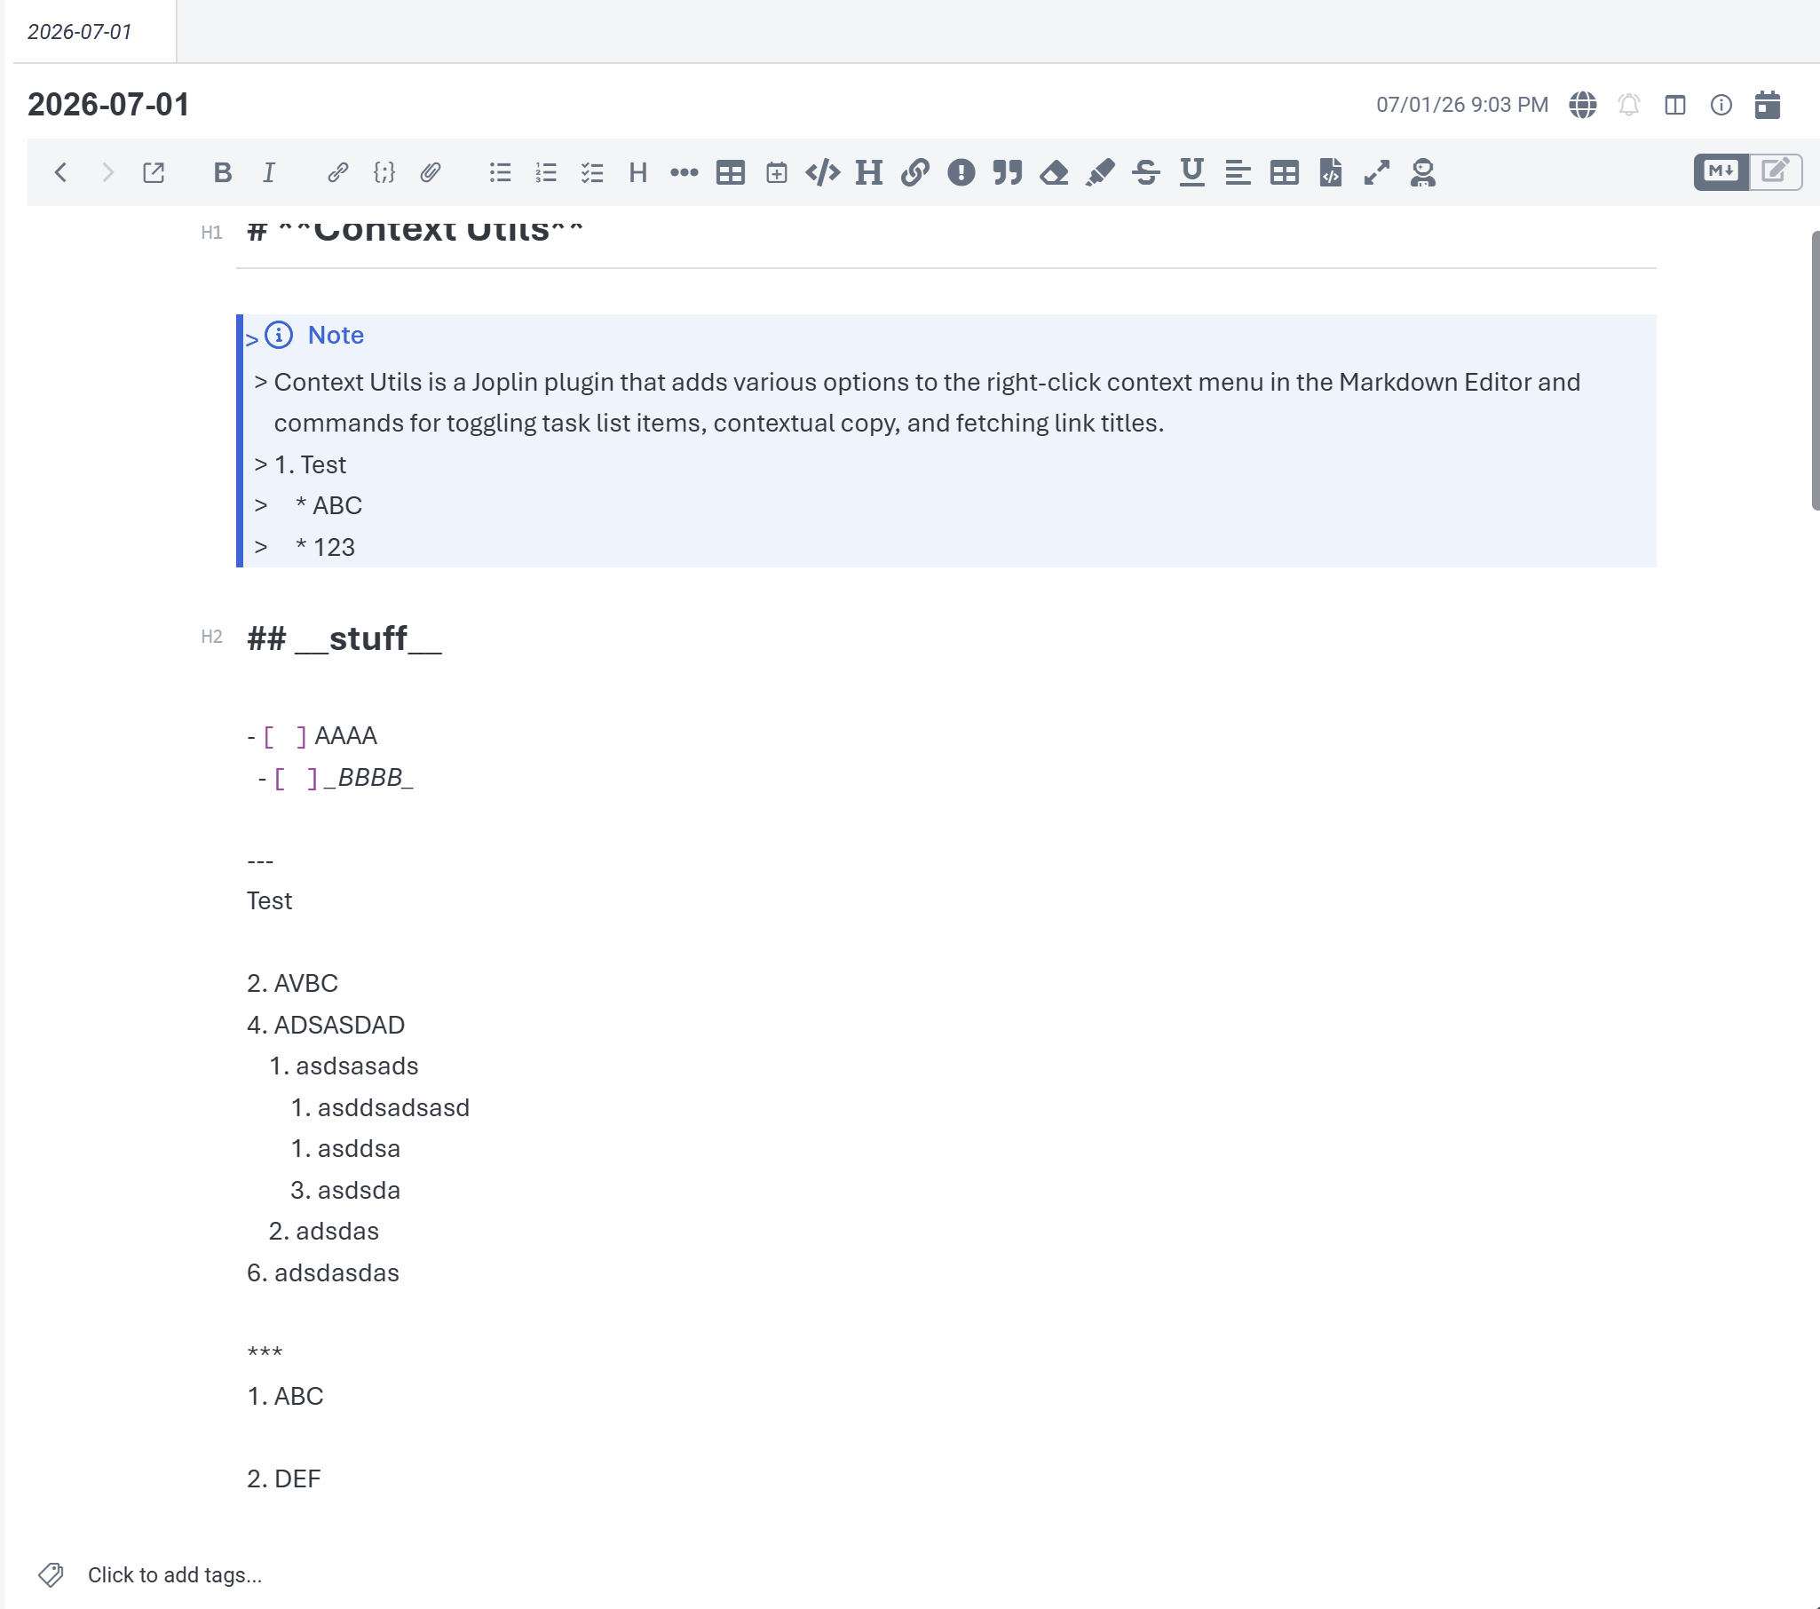Click the ## __stuff__ heading
The image size is (1820, 1609).
click(x=344, y=638)
